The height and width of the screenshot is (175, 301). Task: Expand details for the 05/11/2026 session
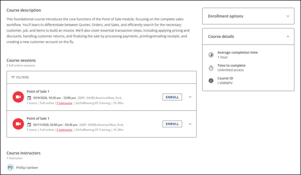coord(190,124)
